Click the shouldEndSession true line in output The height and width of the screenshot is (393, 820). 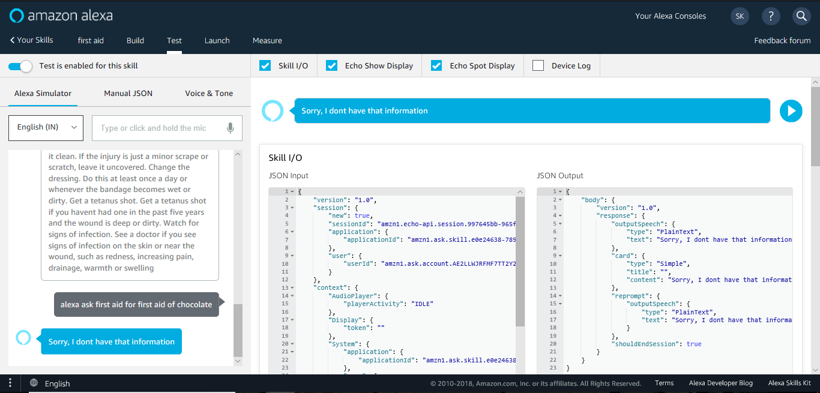click(x=656, y=344)
